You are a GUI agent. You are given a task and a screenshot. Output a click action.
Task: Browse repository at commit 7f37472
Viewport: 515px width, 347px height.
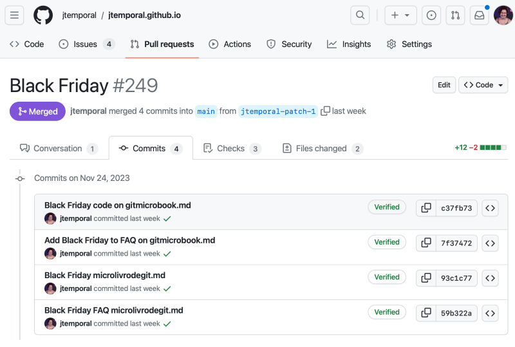click(x=490, y=243)
